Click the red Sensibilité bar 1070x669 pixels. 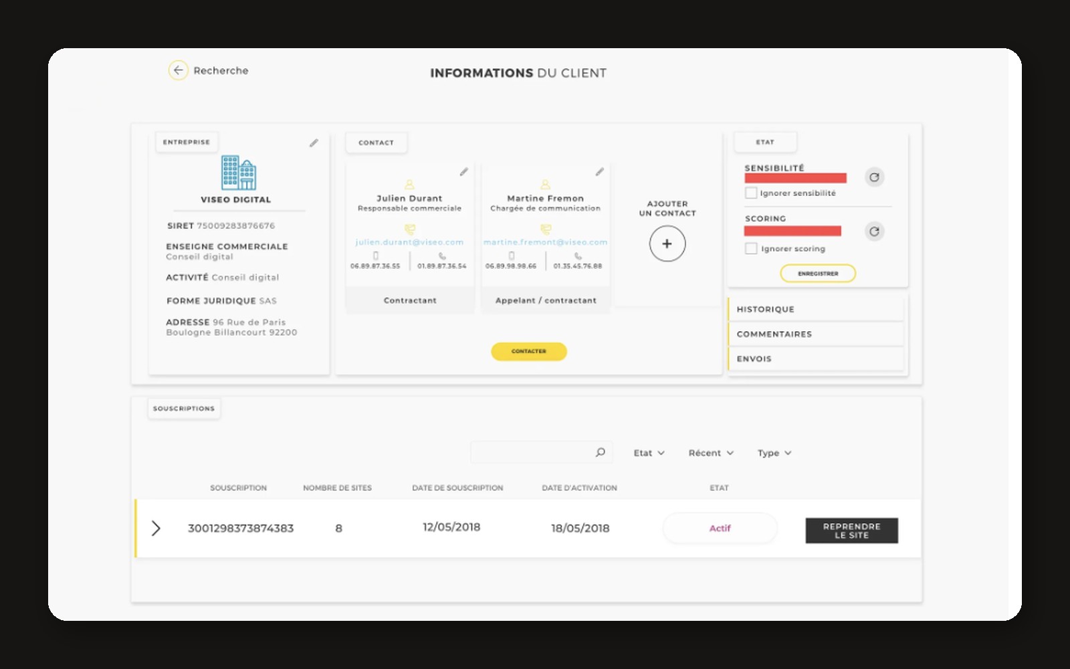click(x=795, y=178)
